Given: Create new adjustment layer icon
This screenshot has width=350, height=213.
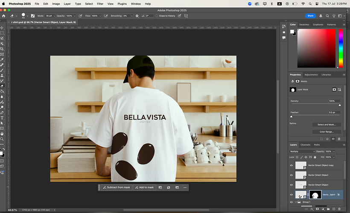Looking at the screenshot, I should [323, 209].
